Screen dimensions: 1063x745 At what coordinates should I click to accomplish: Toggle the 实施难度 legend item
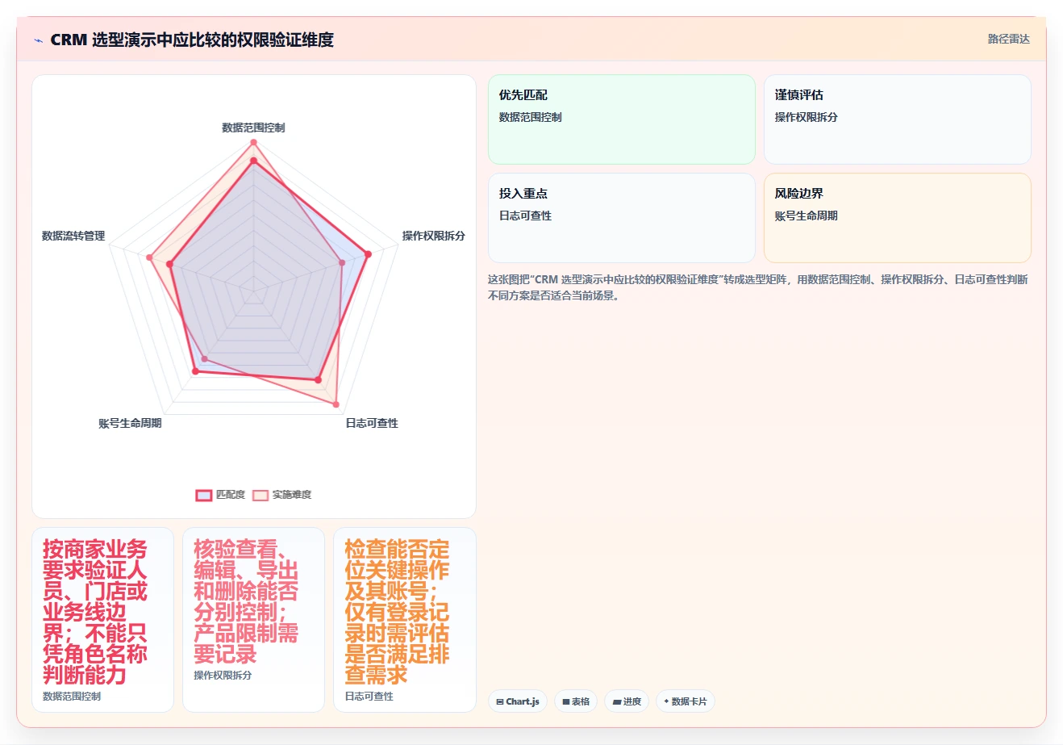tap(281, 495)
